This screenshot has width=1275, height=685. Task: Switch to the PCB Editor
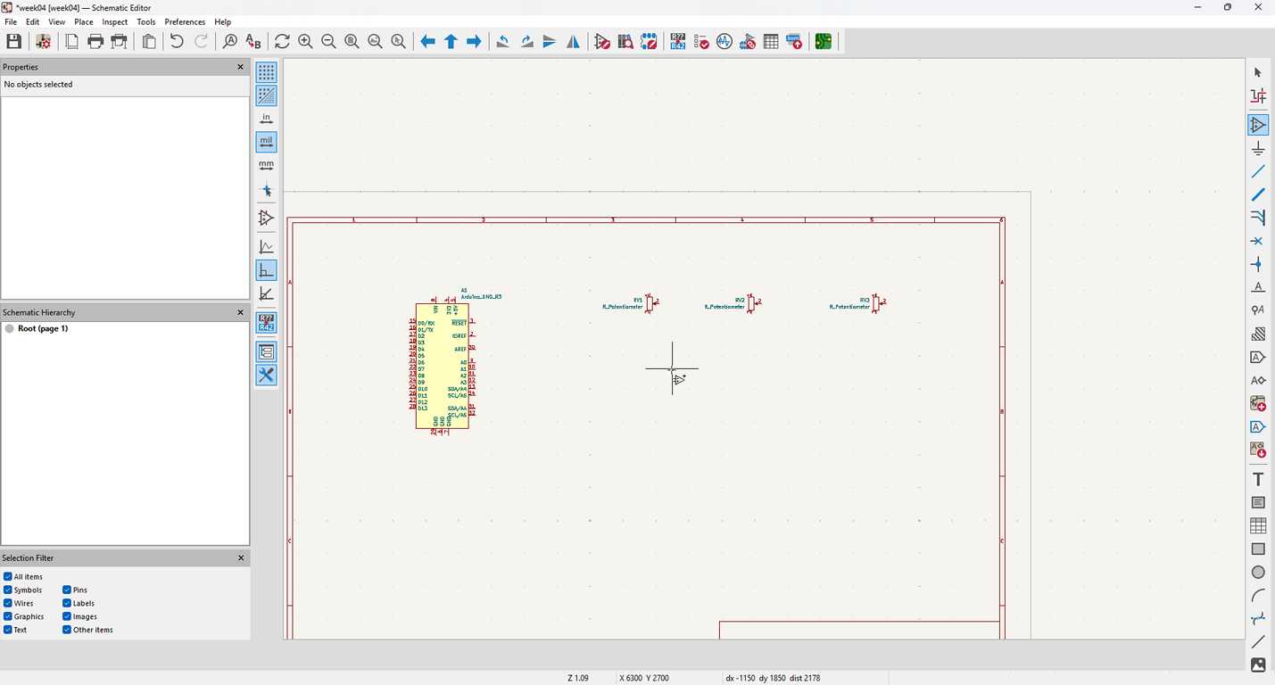coord(824,41)
